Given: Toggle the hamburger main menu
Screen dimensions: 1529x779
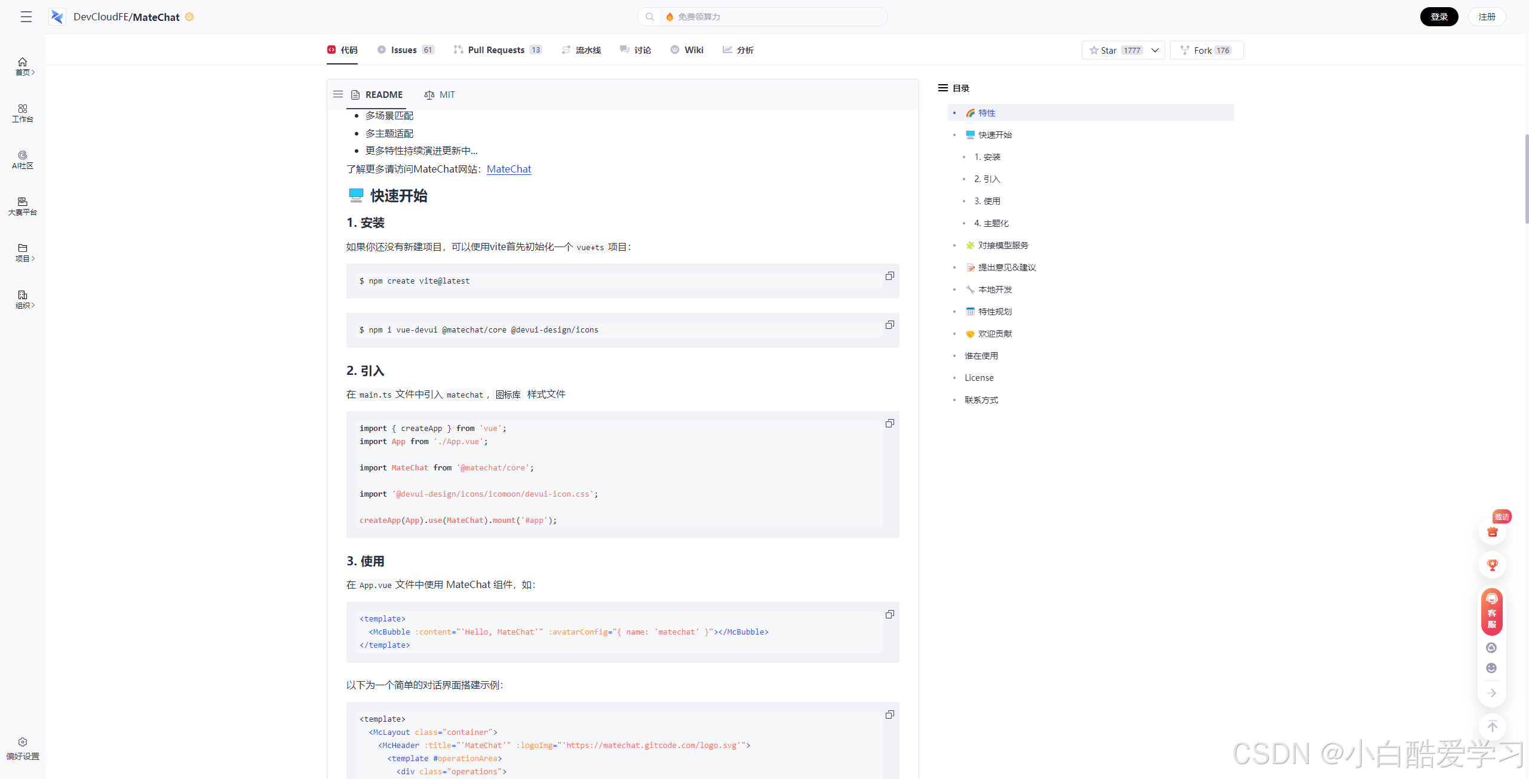Looking at the screenshot, I should (26, 17).
